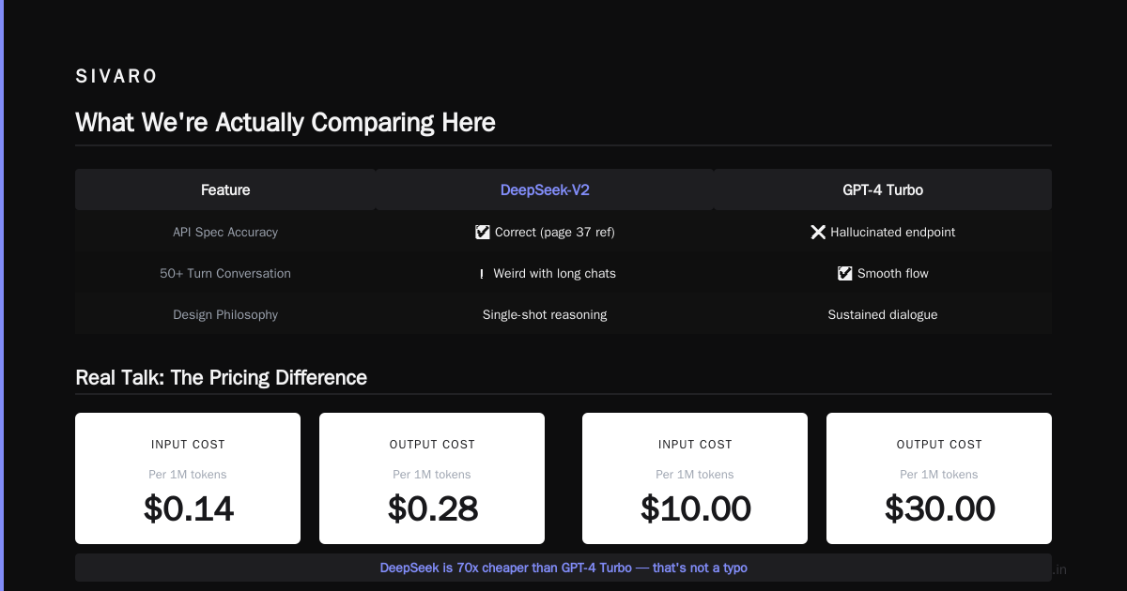1127x591 pixels.
Task: Click the 'DeepSeek is 70x cheaper' banner text
Action: [563, 568]
